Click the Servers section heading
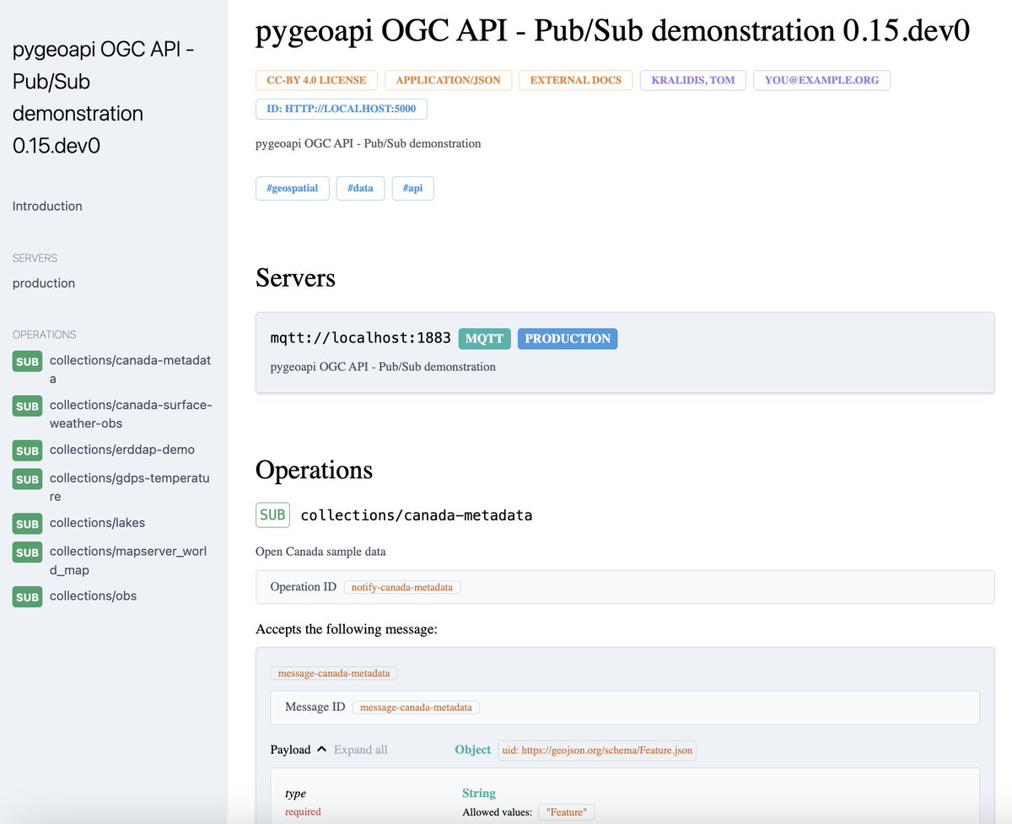Viewport: 1012px width, 824px height. [x=295, y=277]
